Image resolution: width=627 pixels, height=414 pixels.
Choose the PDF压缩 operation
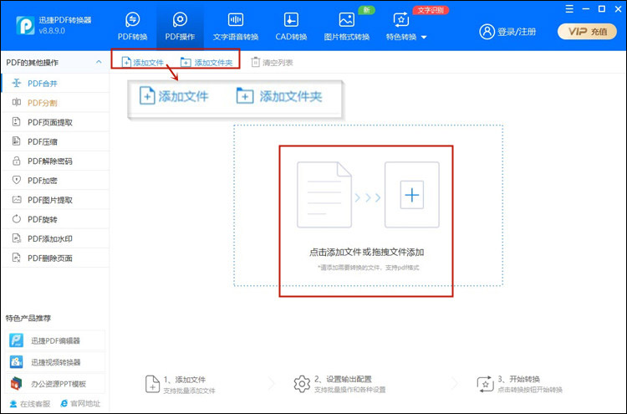click(55, 141)
